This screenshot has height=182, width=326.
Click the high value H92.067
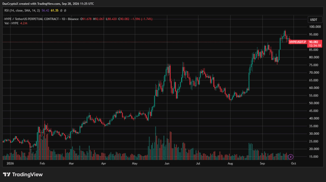(99, 19)
